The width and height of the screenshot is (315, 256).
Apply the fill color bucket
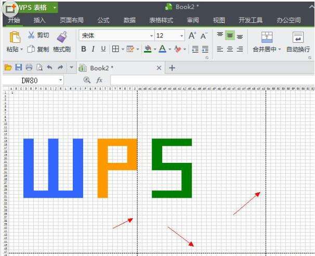[148, 49]
